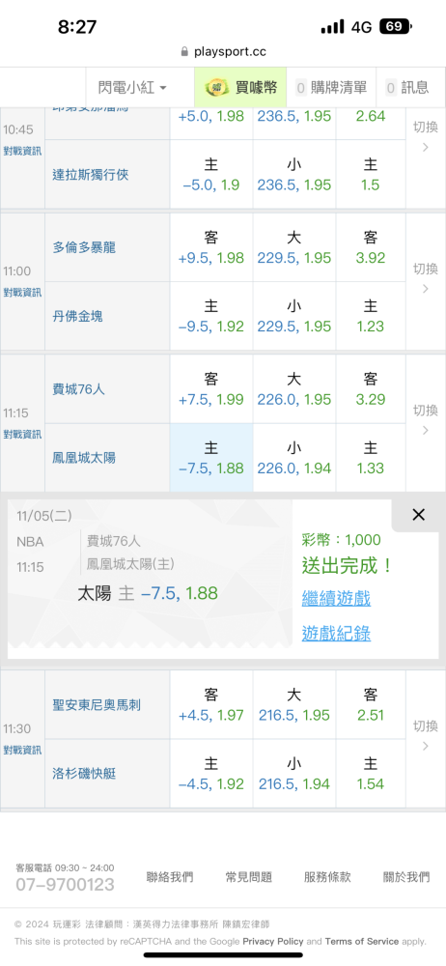The height and width of the screenshot is (966, 446).
Task: Tap the 切換 arrow for Raptors game
Action: (426, 278)
